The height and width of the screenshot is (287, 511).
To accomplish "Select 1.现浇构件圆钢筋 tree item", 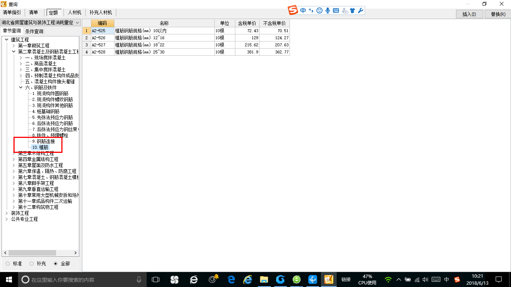I will click(x=50, y=93).
